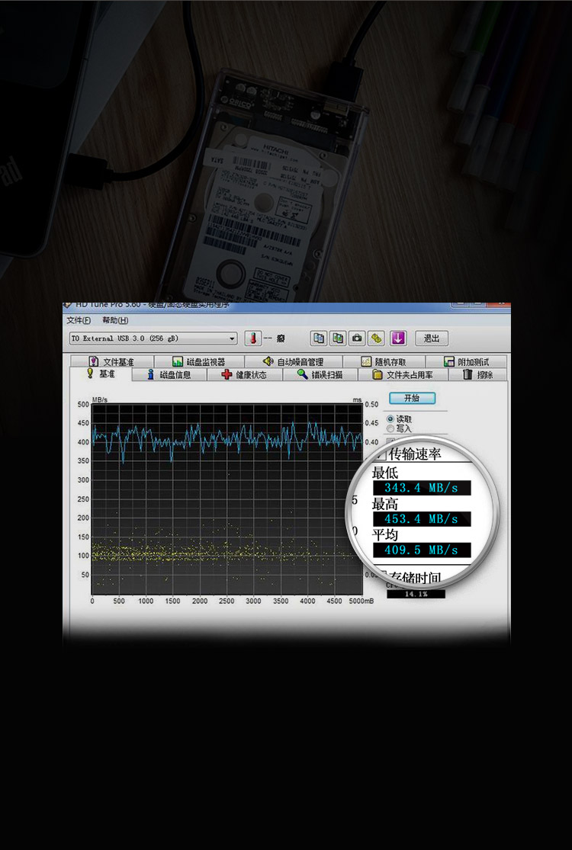The width and height of the screenshot is (572, 850).
Task: Click the 409.5 MB/s average value
Action: (421, 550)
